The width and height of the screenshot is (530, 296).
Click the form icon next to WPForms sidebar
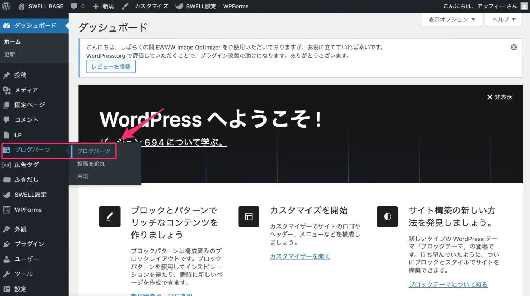(x=6, y=210)
